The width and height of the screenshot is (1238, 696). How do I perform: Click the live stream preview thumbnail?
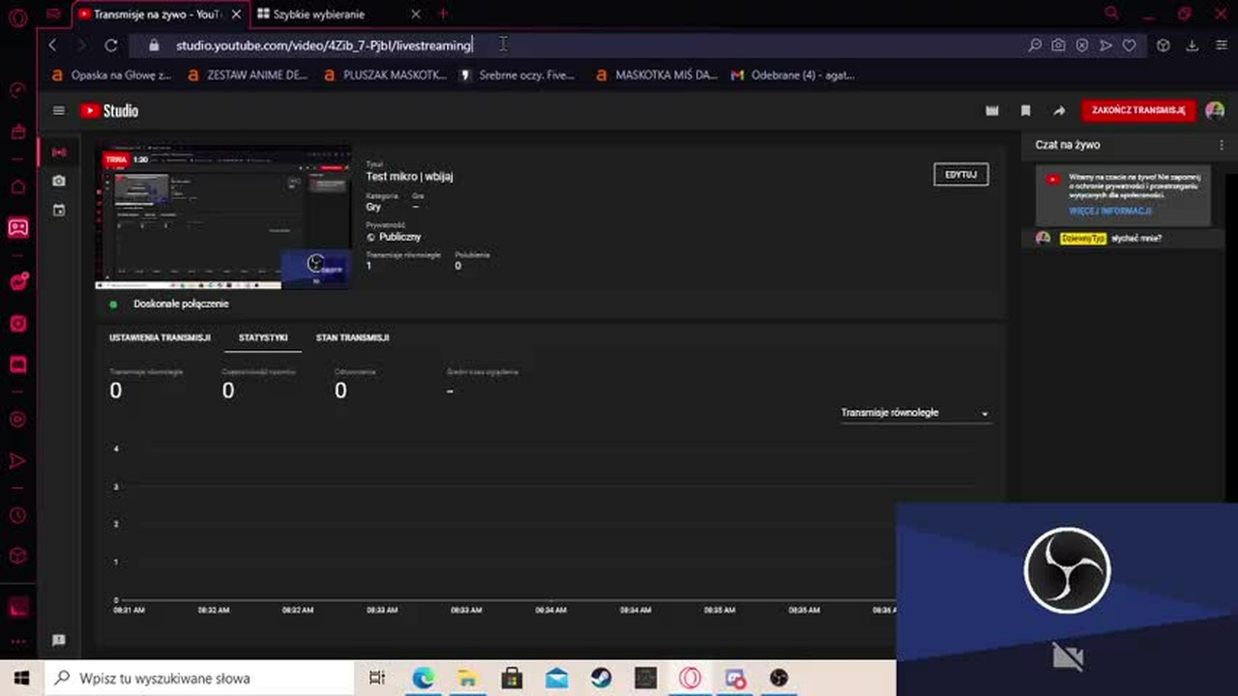tap(223, 218)
